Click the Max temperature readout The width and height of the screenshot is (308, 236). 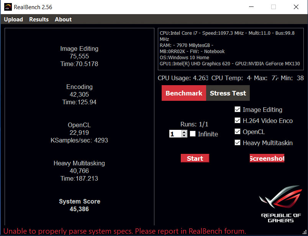[266, 78]
